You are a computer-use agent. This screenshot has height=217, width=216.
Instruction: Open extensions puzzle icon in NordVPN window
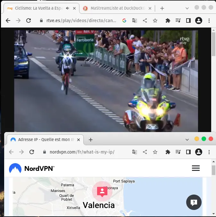tap(168, 152)
